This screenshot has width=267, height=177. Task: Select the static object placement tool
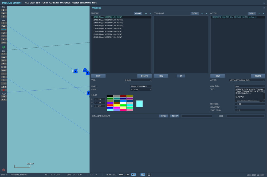pos(3,67)
